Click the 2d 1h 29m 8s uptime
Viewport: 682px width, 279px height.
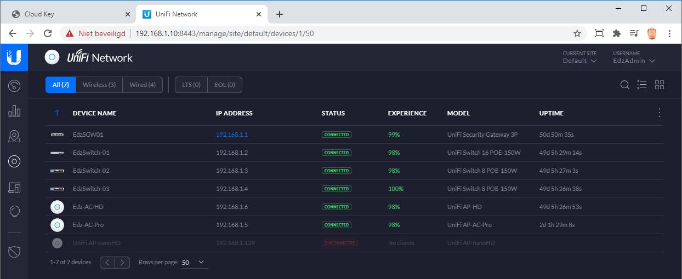pos(557,225)
